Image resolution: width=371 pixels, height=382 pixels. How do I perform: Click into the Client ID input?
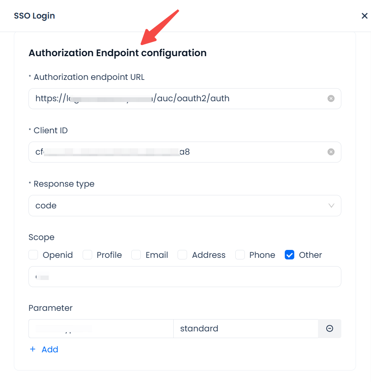(x=178, y=152)
